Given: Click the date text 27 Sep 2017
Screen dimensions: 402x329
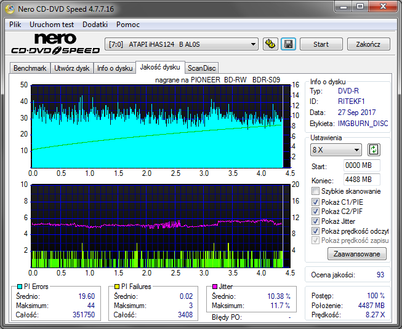Looking at the screenshot, I should [356, 113].
